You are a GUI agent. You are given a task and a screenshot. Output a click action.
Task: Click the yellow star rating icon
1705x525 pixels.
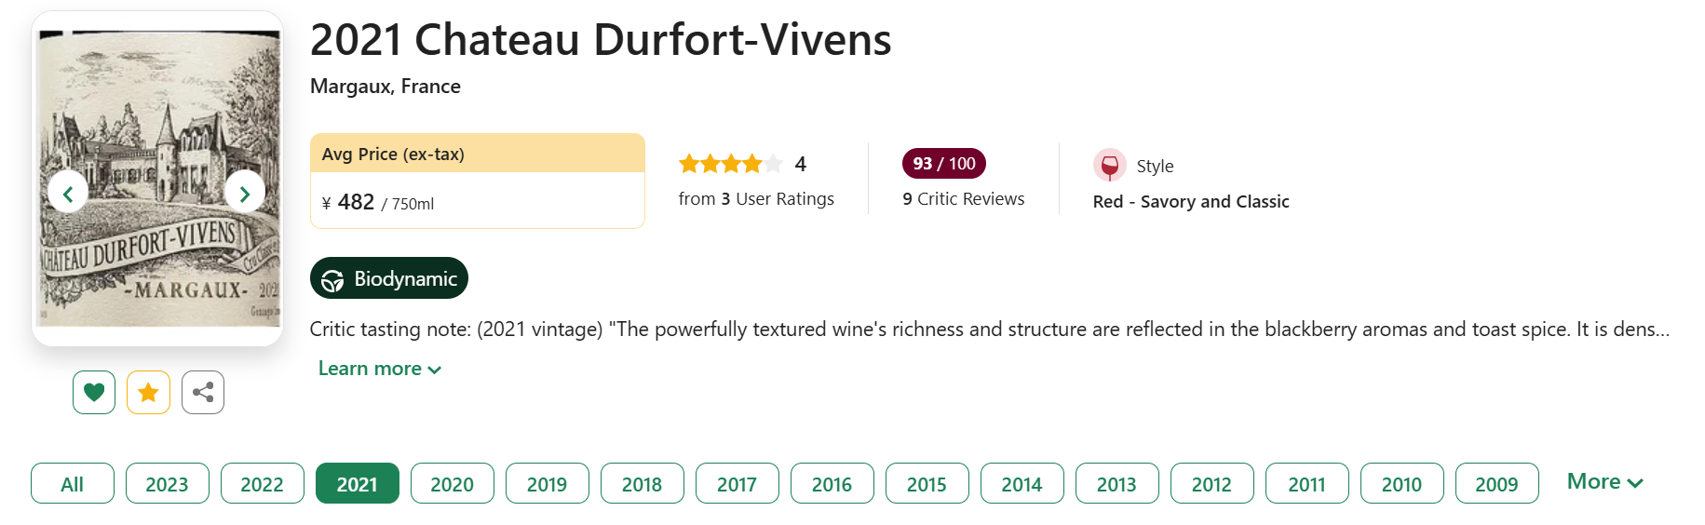click(148, 392)
